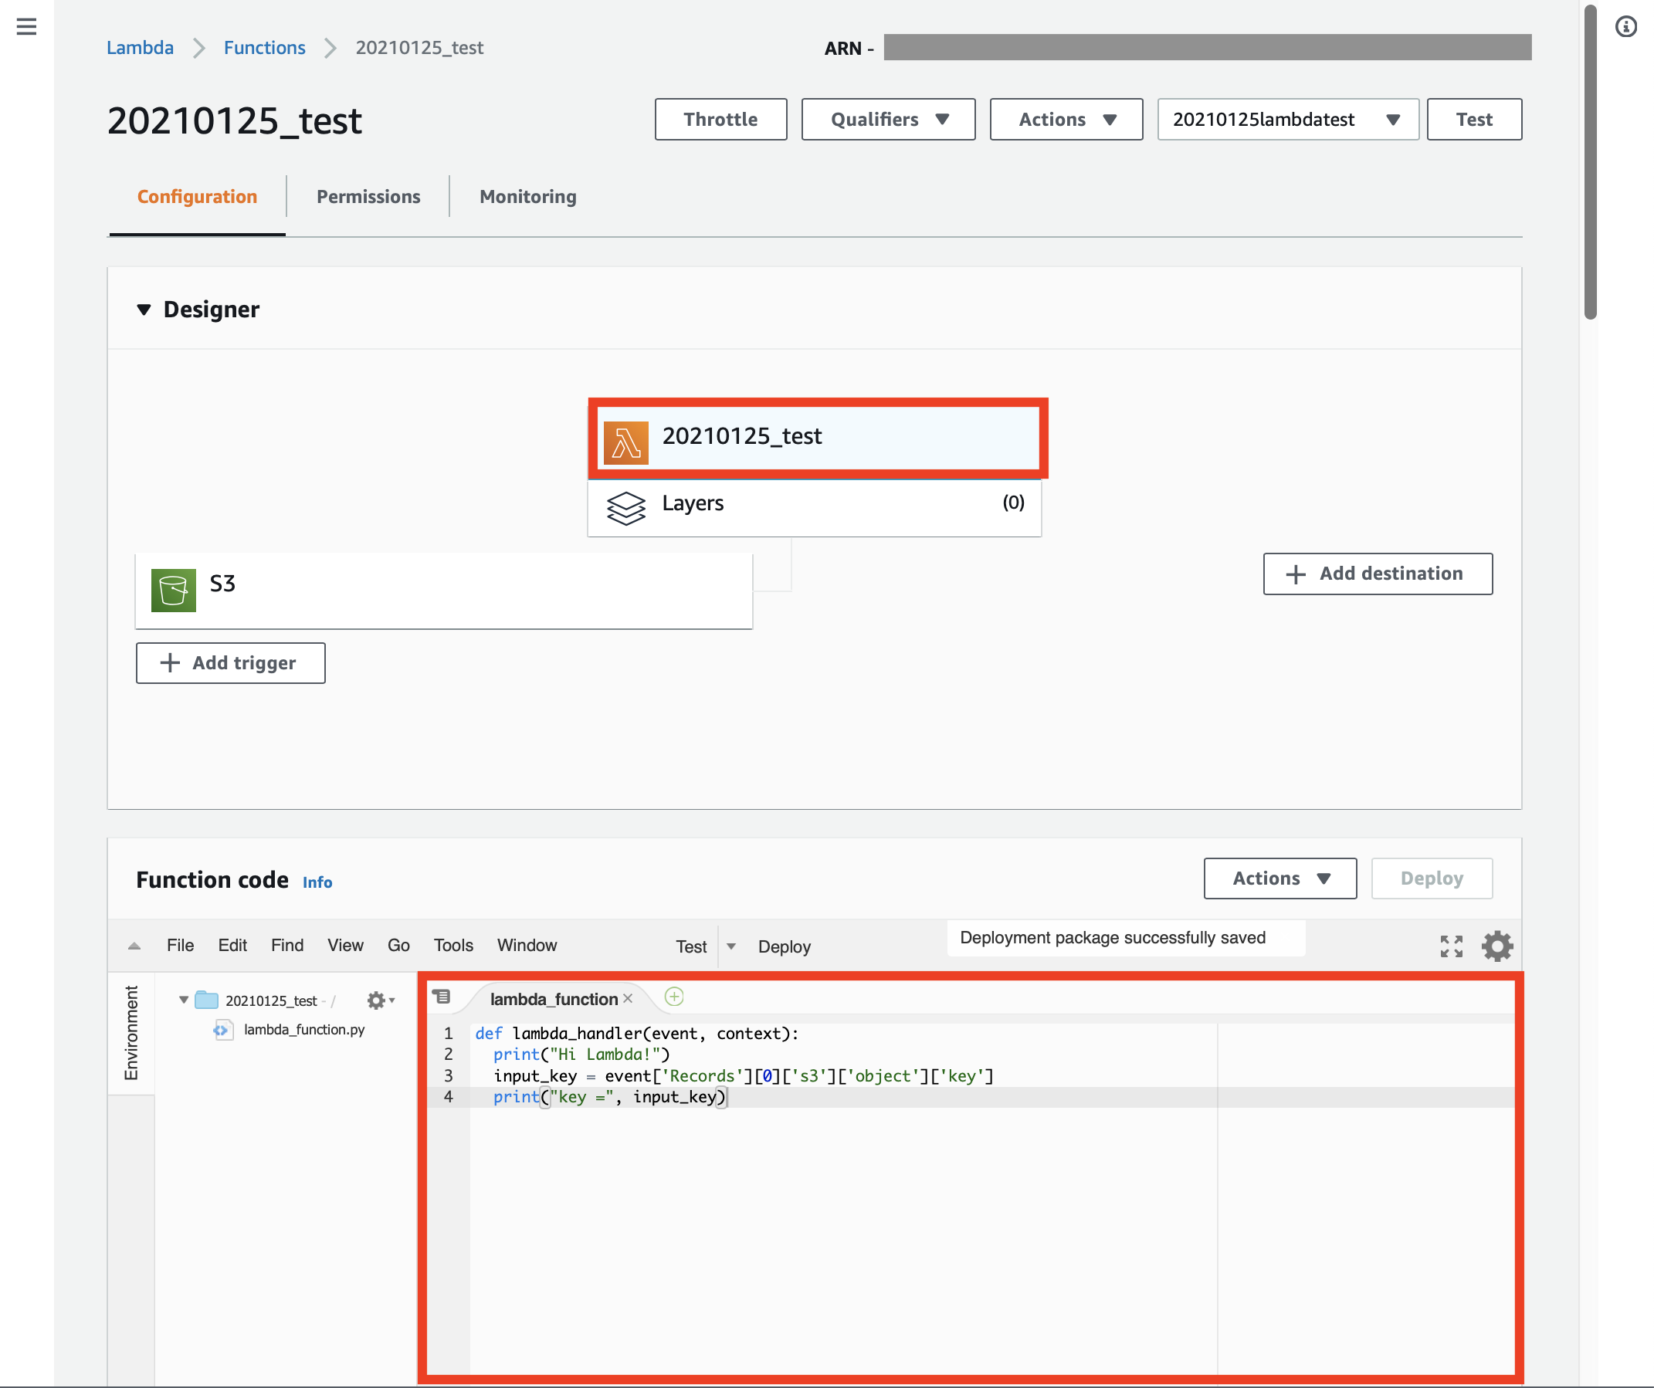This screenshot has height=1388, width=1654.
Task: Open the Go menu in editor
Action: click(398, 946)
